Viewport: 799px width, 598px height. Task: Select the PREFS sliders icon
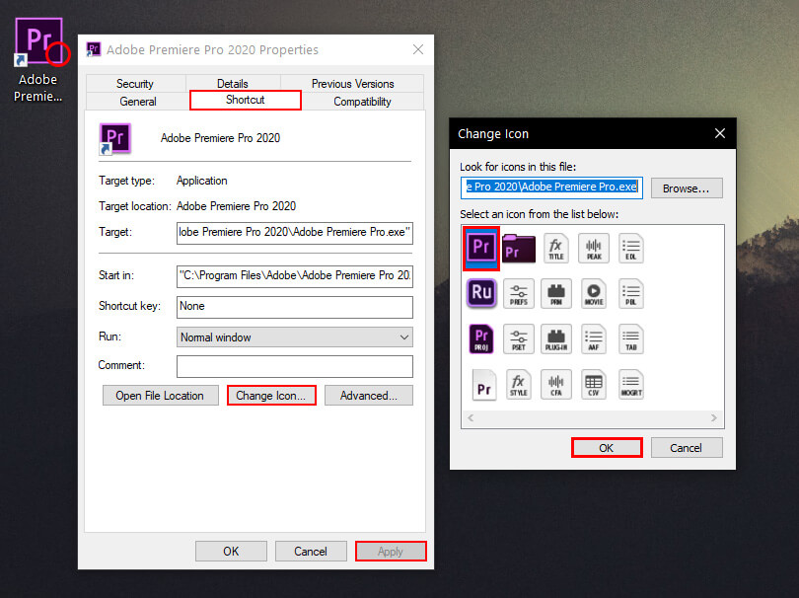pos(519,293)
